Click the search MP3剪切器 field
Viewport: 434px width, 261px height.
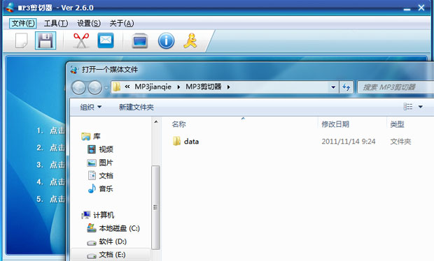pyautogui.click(x=395, y=87)
